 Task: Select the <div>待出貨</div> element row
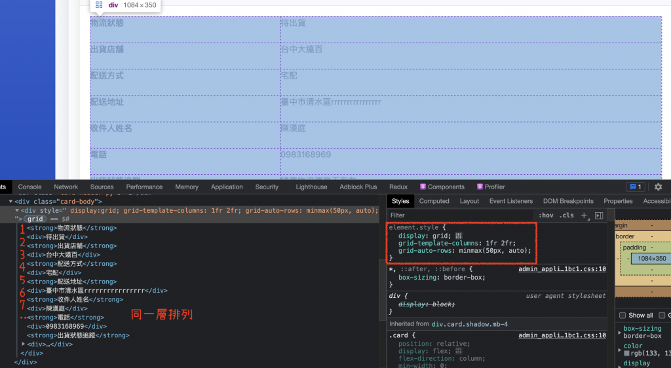pyautogui.click(x=58, y=237)
